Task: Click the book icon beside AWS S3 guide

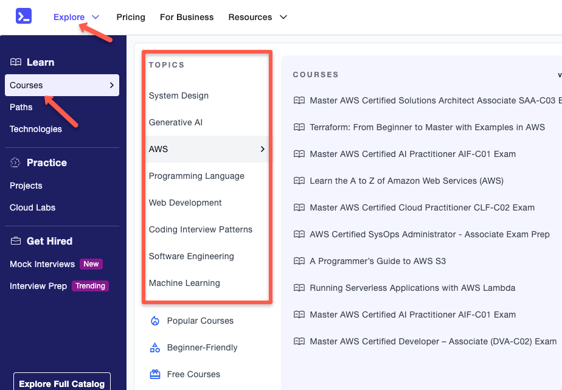Action: coord(299,261)
